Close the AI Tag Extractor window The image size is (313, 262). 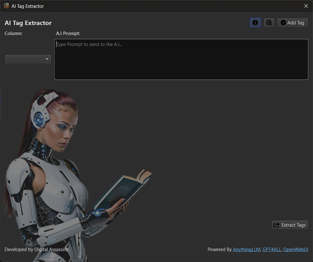(306, 6)
